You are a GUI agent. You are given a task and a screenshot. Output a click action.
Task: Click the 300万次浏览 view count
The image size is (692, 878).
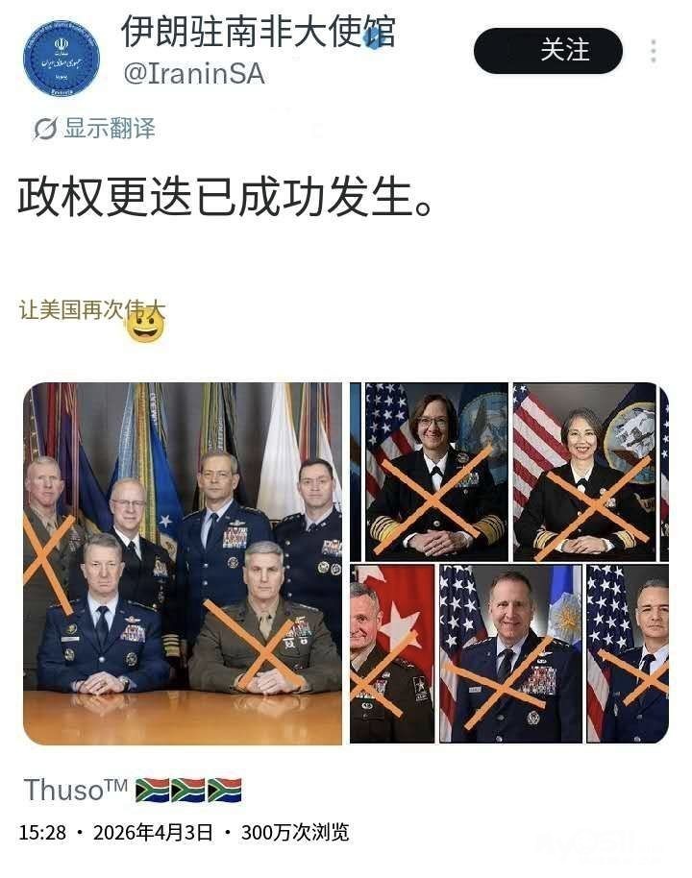click(x=295, y=833)
